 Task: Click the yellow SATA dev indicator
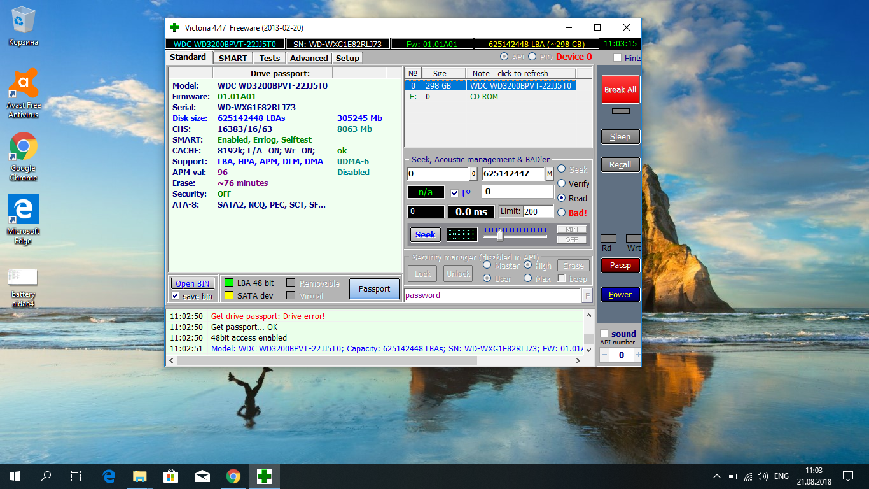pyautogui.click(x=229, y=295)
